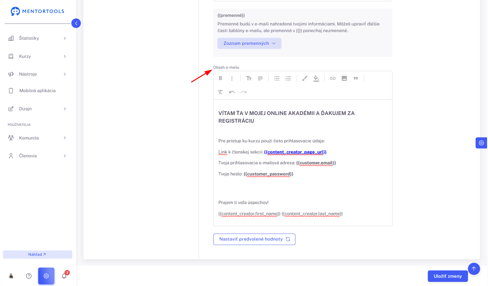The image size is (488, 286).
Task: Open Mobilná aplikácia in the sidebar
Action: (x=37, y=91)
